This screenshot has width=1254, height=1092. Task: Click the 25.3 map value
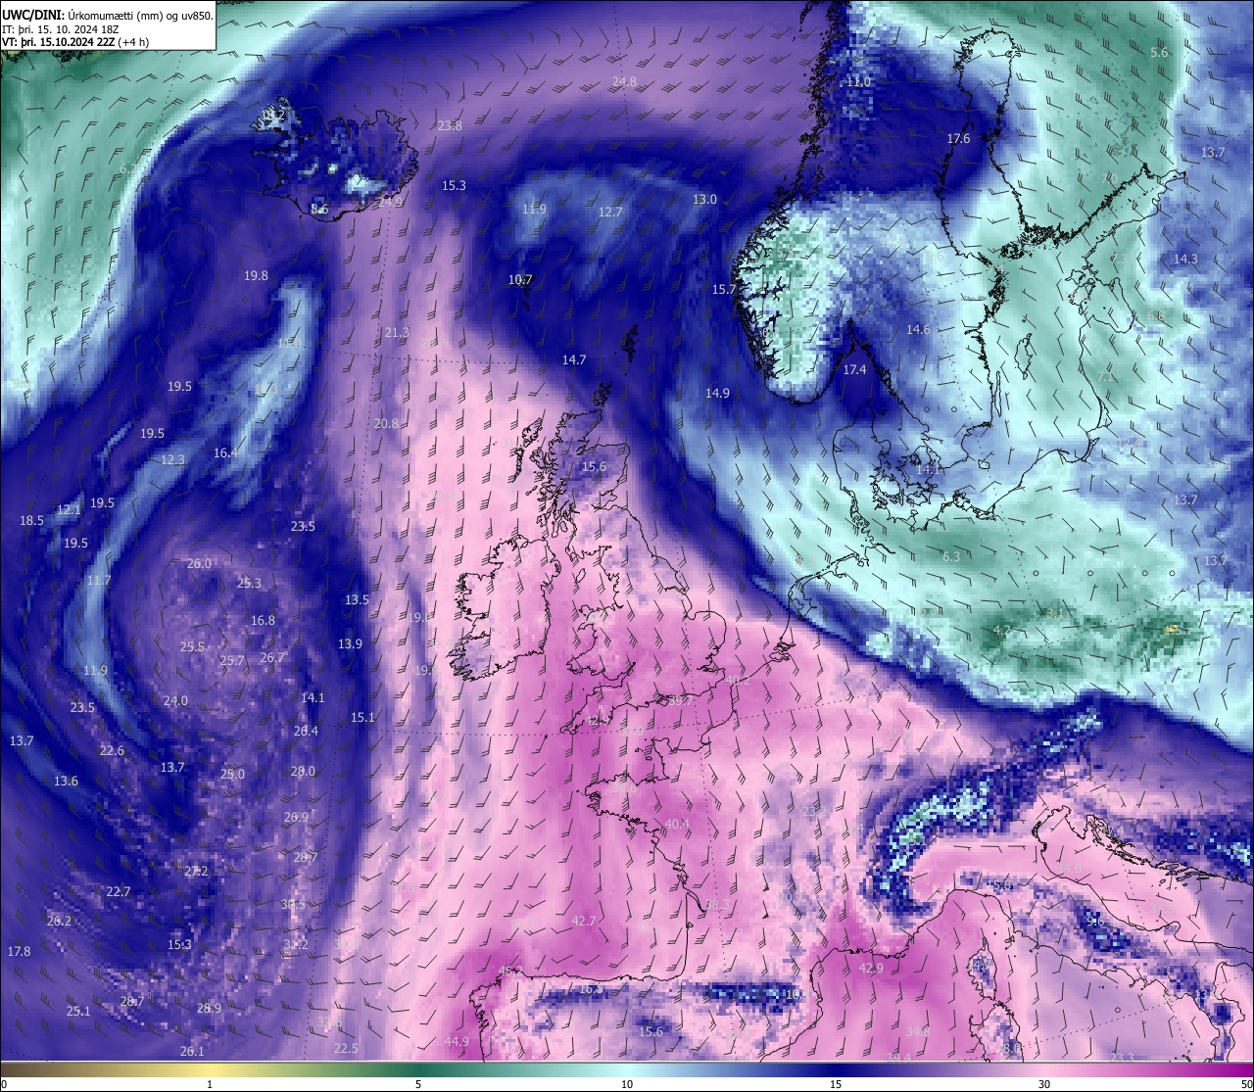coord(249,583)
